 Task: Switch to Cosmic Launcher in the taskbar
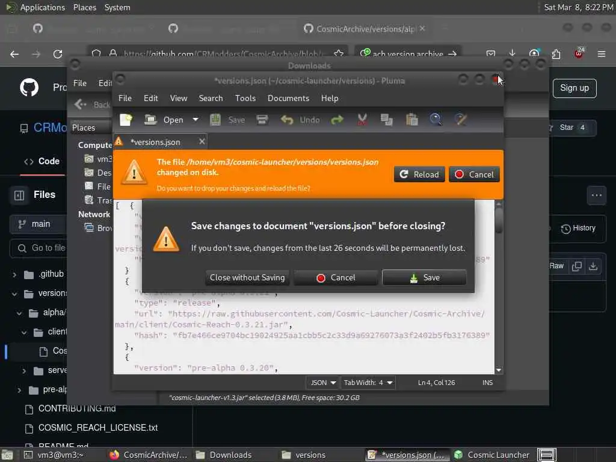coord(492,455)
